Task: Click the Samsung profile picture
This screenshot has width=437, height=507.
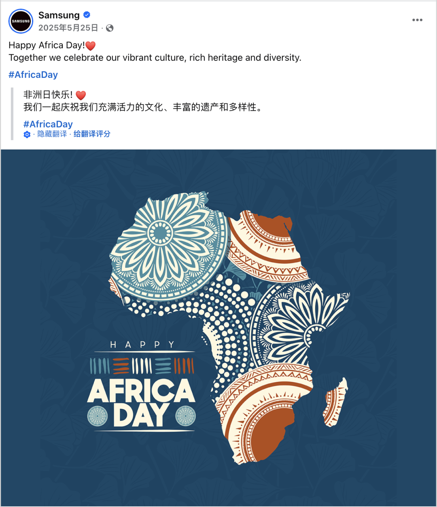Action: (21, 21)
